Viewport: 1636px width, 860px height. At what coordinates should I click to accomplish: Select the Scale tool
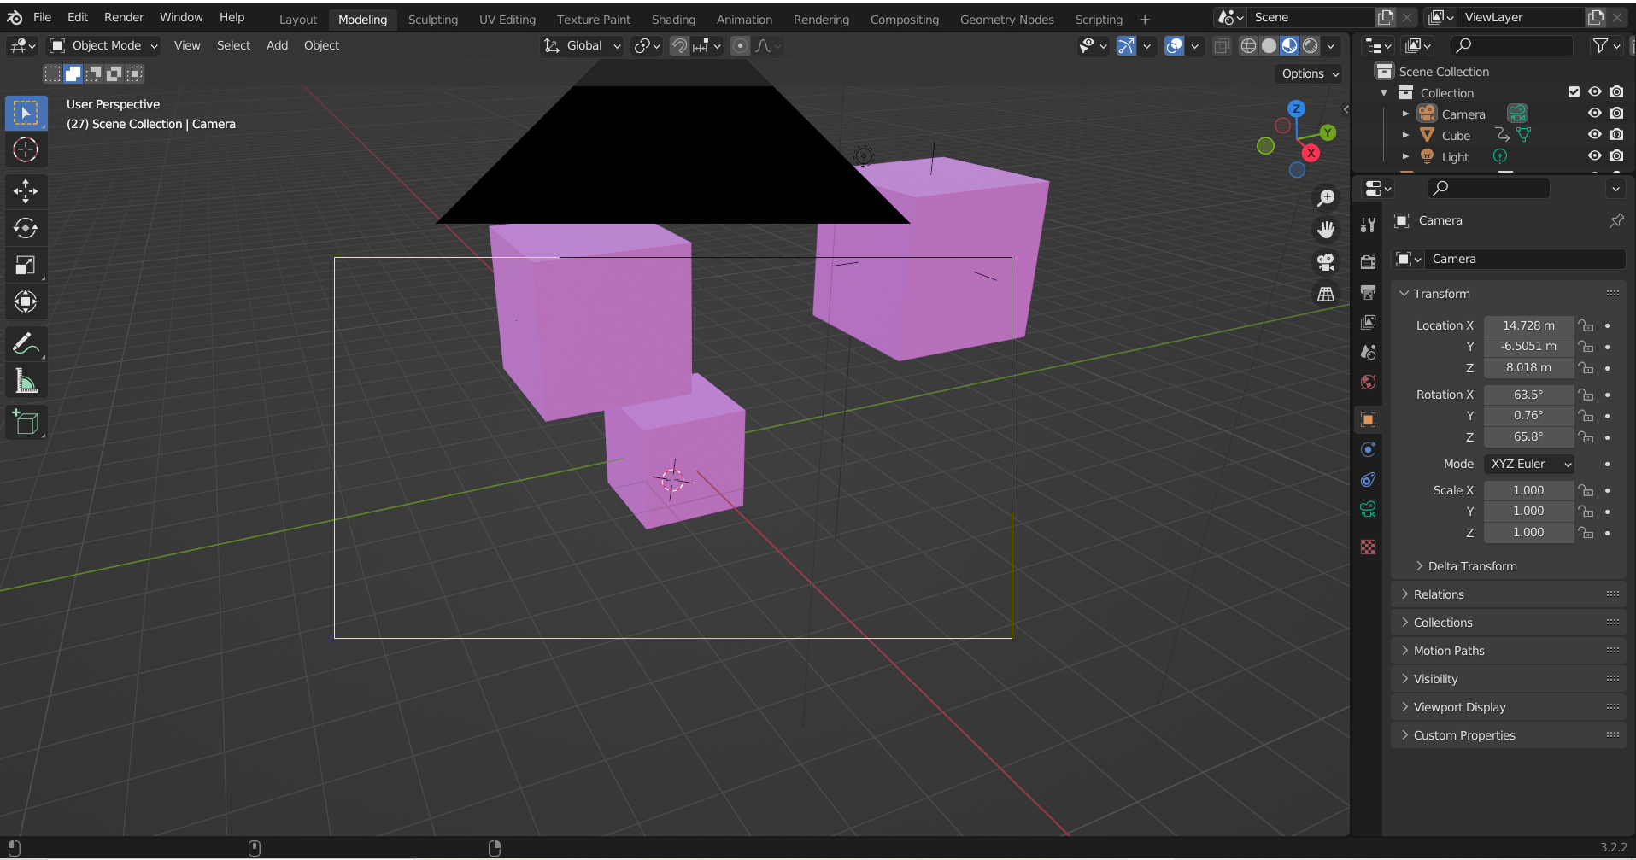(x=26, y=265)
